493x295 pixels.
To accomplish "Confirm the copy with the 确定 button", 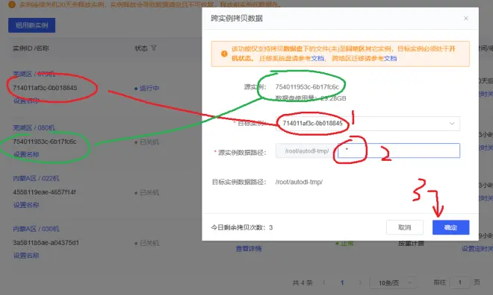I will click(x=450, y=227).
